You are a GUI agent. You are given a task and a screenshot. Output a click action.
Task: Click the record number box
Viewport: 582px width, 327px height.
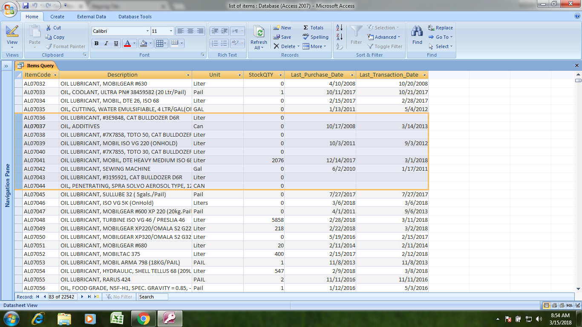[x=63, y=297]
